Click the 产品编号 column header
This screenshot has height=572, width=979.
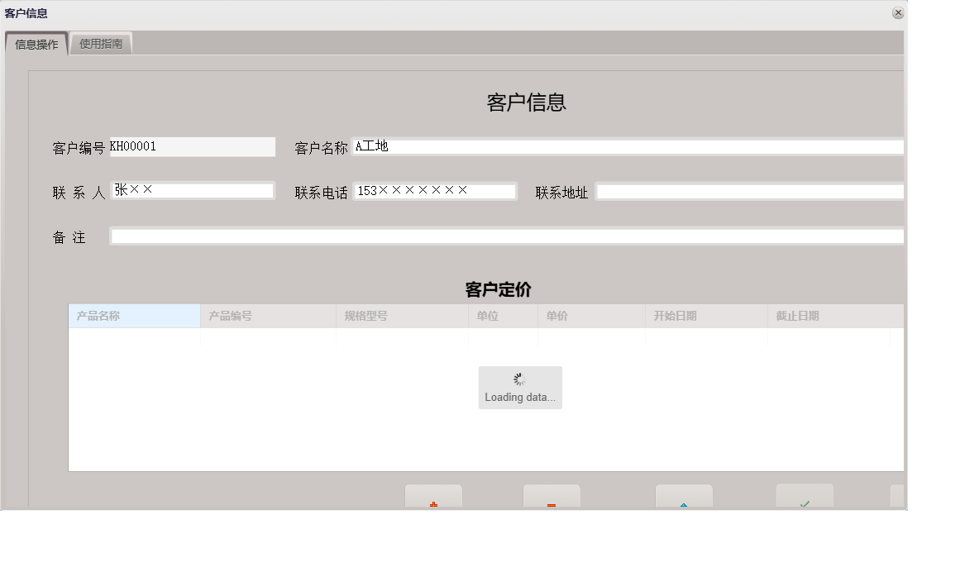tap(230, 315)
